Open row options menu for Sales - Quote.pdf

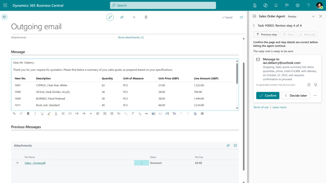(142, 163)
